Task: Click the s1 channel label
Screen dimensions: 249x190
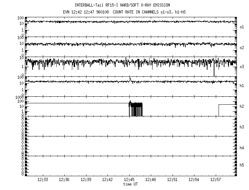Action: tap(242, 27)
